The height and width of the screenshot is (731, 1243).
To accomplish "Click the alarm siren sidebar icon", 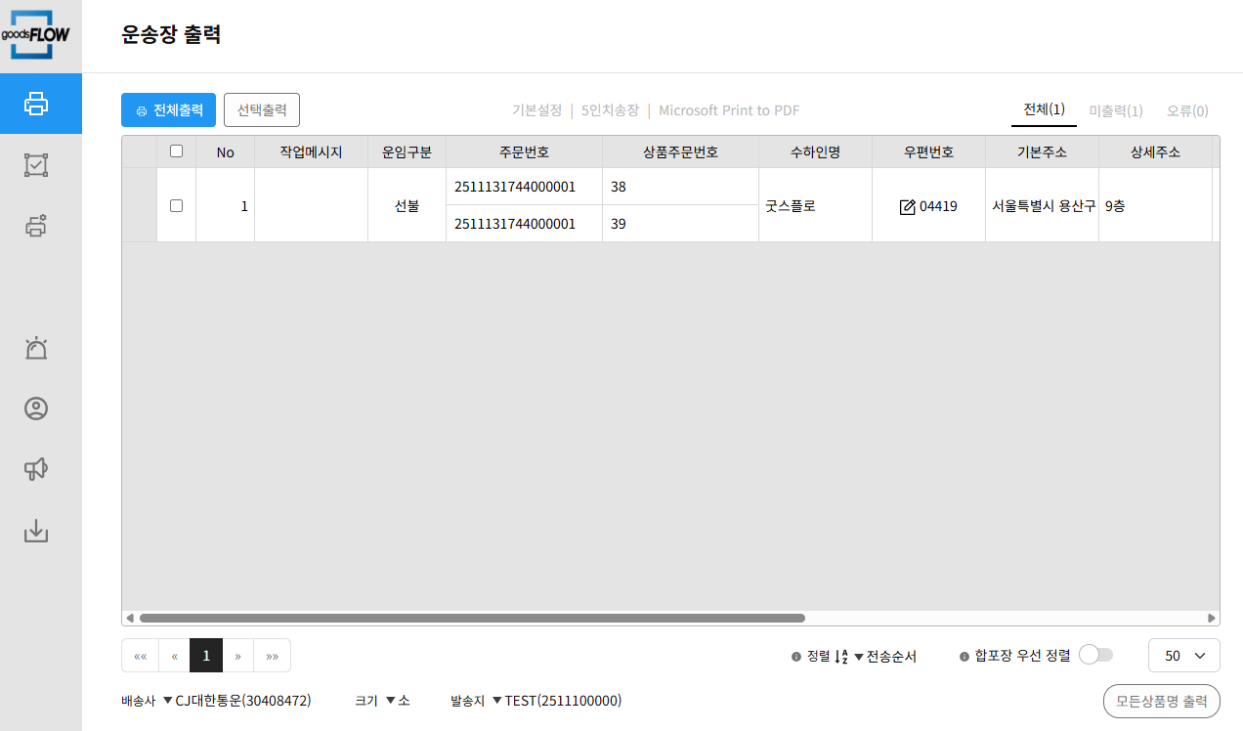I will (x=36, y=348).
